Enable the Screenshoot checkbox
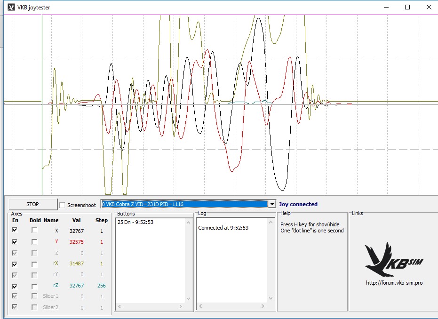438x319 pixels. [x=62, y=205]
